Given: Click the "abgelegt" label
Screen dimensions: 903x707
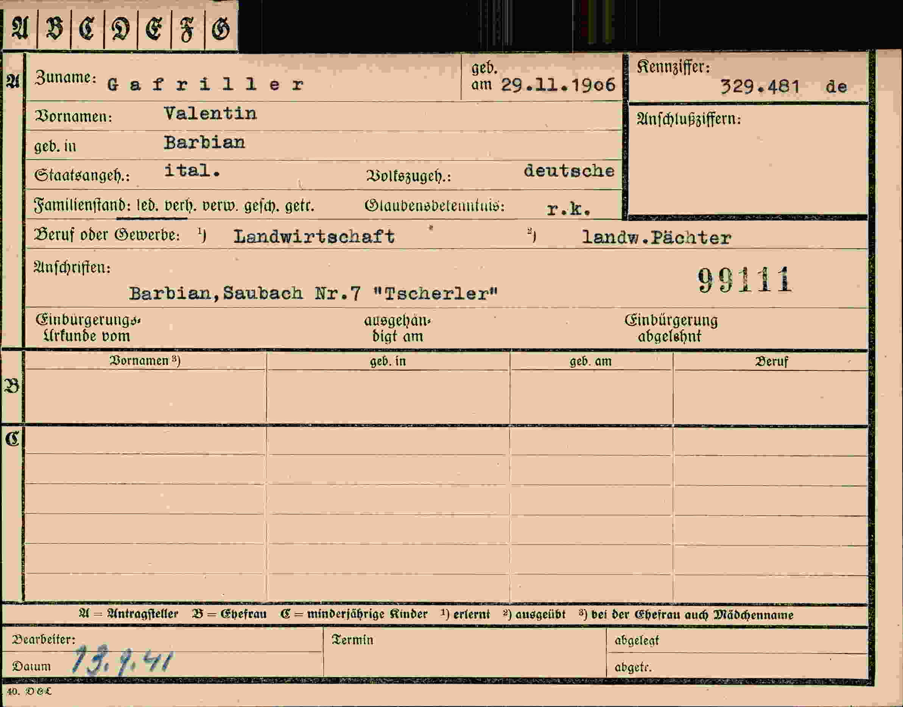Looking at the screenshot, I should (637, 641).
